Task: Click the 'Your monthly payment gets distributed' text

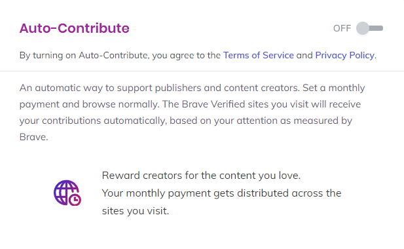Action: [x=221, y=193]
